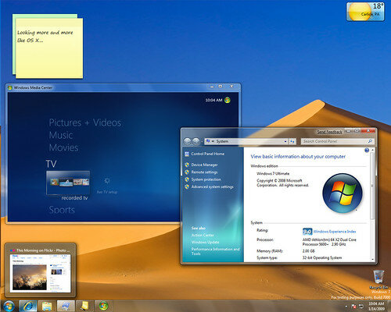This screenshot has width=391, height=312.
Task: Select Sports in Media Center menu
Action: (62, 210)
